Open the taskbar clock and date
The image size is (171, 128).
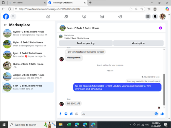pos(156,125)
